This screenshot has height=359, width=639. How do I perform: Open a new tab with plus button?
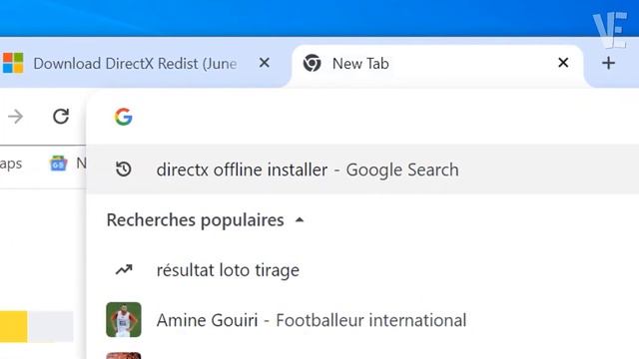pos(608,63)
